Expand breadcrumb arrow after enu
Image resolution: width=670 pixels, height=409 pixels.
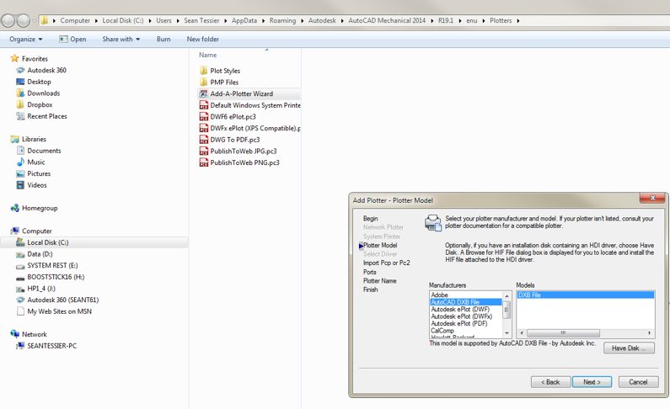pyautogui.click(x=483, y=20)
